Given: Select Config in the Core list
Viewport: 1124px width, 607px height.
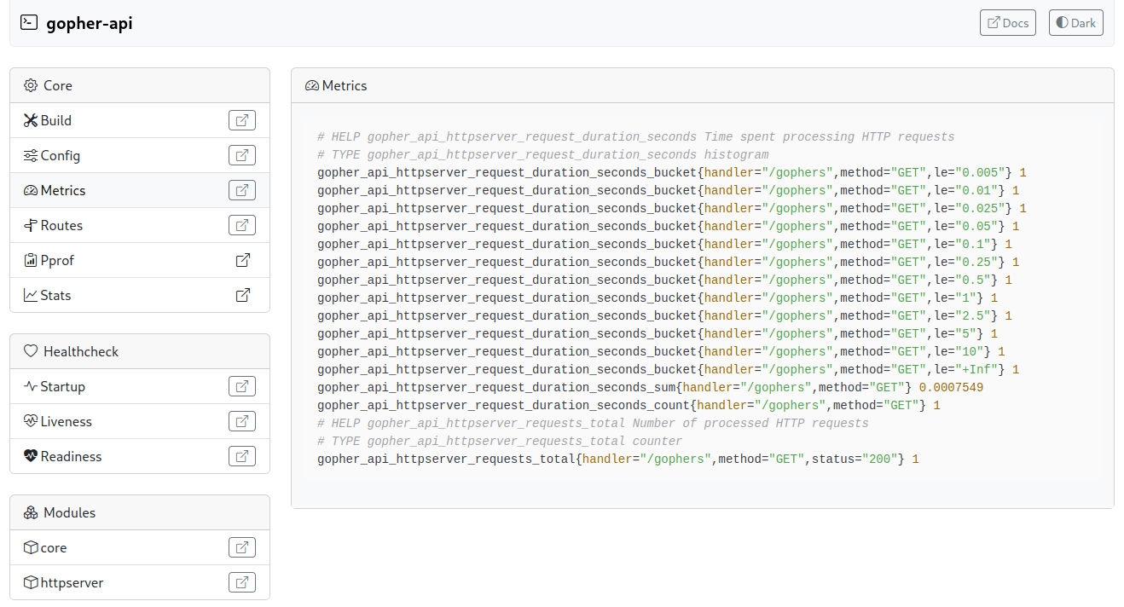Looking at the screenshot, I should 140,155.
